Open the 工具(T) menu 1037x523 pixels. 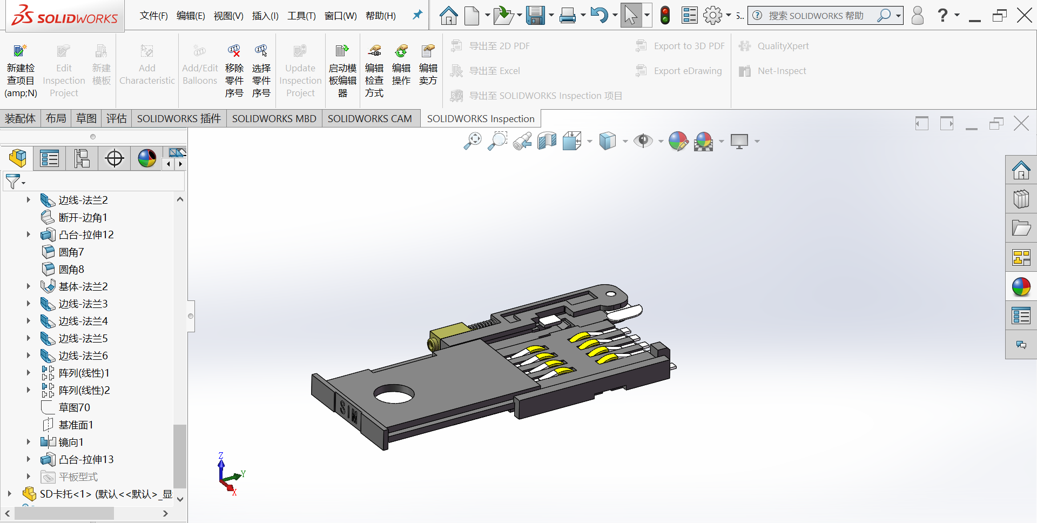tap(301, 16)
